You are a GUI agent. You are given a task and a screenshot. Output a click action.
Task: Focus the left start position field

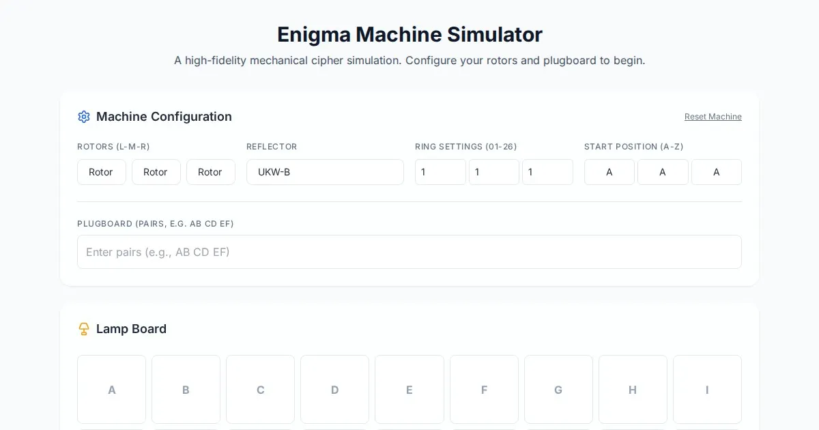609,172
